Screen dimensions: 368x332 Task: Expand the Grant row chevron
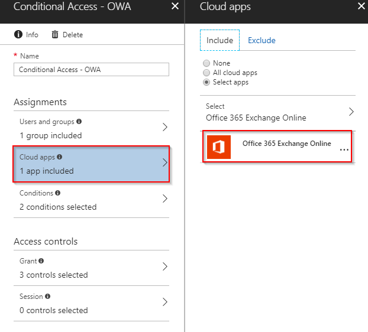point(165,266)
